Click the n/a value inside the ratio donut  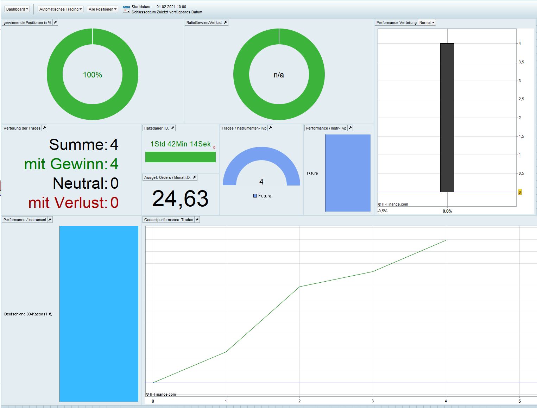[x=279, y=75]
